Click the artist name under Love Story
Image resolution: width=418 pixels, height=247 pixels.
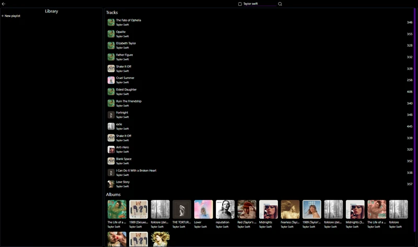[x=122, y=186]
